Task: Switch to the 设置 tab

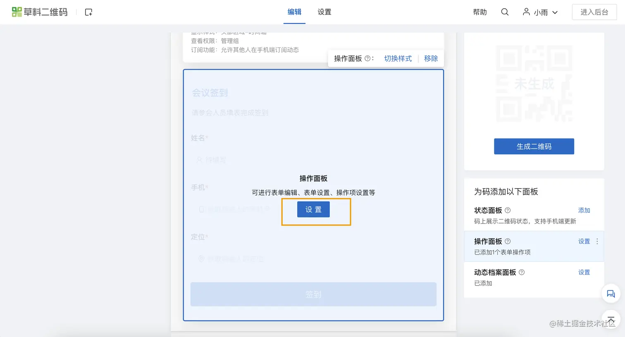Action: (x=324, y=12)
